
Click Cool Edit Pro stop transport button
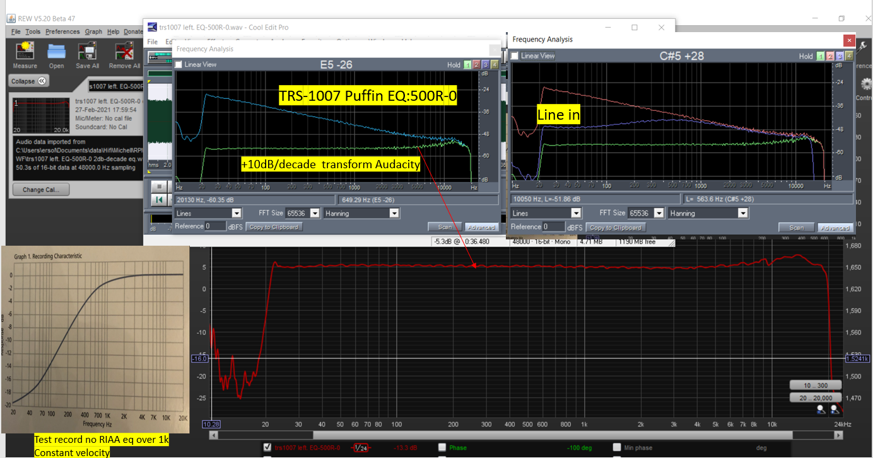[159, 187]
